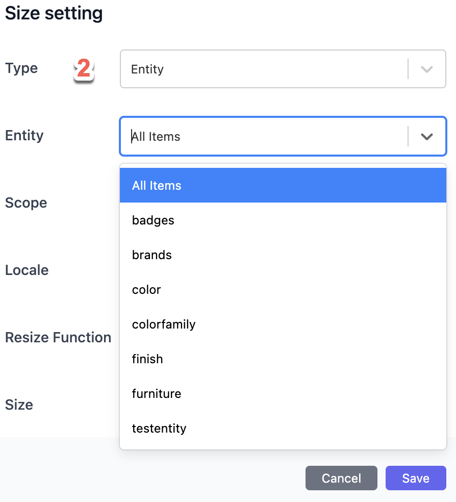Click the Type field chevron arrow
456x502 pixels.
coord(427,69)
